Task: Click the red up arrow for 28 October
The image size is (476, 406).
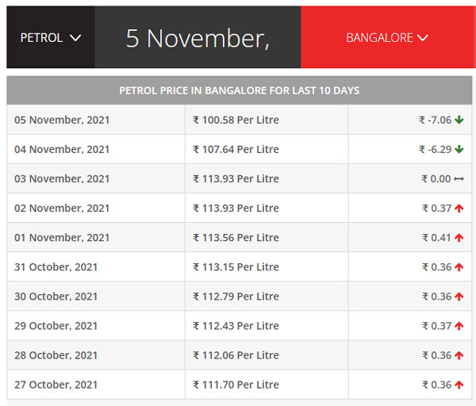Action: (x=459, y=355)
